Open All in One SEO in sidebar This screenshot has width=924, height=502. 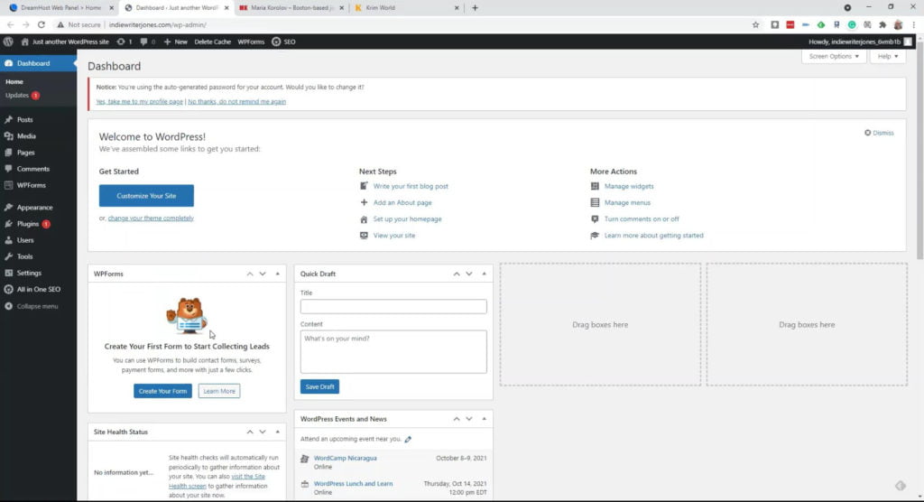click(x=38, y=290)
